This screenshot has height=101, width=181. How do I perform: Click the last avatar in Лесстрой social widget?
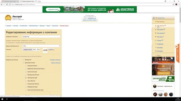click(x=171, y=94)
